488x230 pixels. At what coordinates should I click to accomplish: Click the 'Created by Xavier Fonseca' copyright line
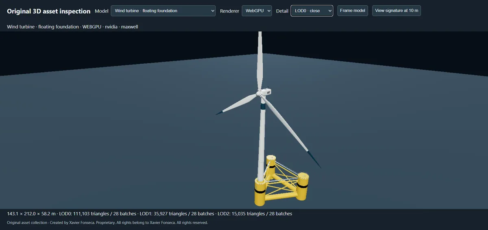[x=107, y=223]
